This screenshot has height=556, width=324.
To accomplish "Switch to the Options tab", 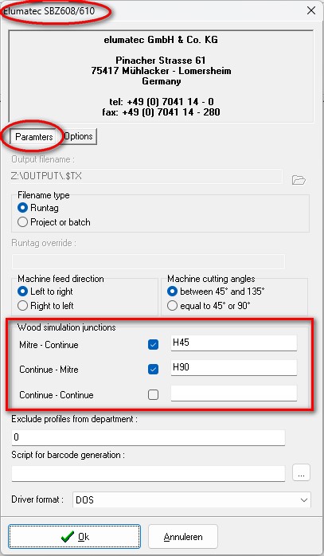I will coord(78,136).
